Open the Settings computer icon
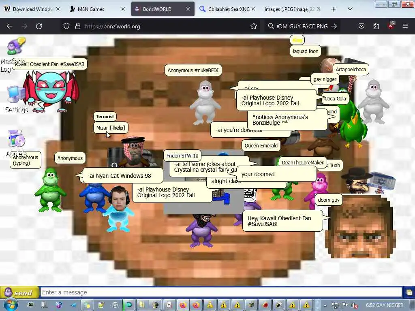The image size is (415, 311). [15, 95]
